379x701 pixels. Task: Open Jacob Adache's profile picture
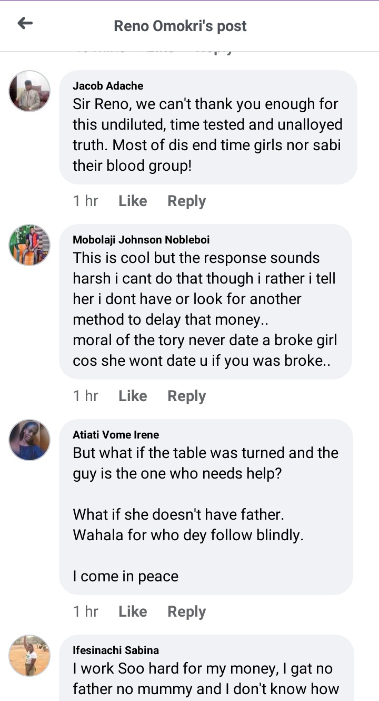pyautogui.click(x=29, y=91)
